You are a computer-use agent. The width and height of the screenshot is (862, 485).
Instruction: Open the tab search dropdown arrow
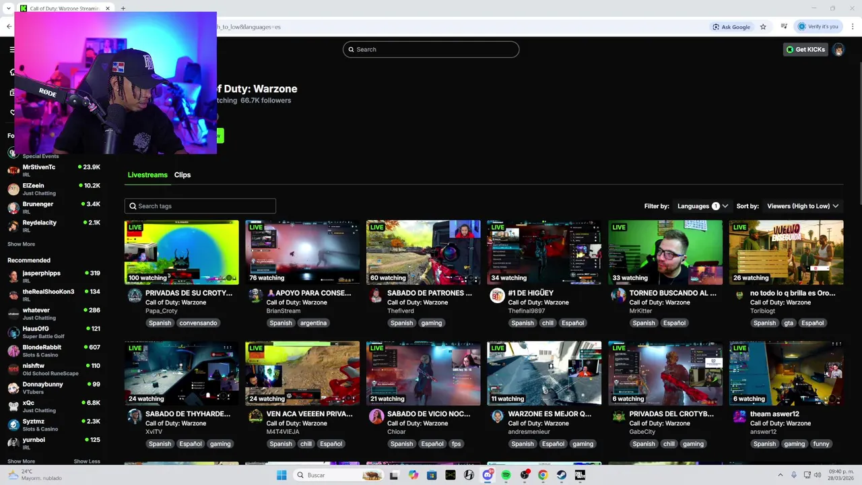(x=8, y=9)
